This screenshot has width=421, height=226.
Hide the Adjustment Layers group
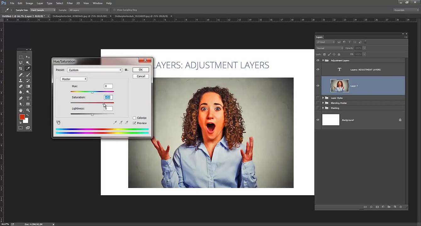click(318, 60)
